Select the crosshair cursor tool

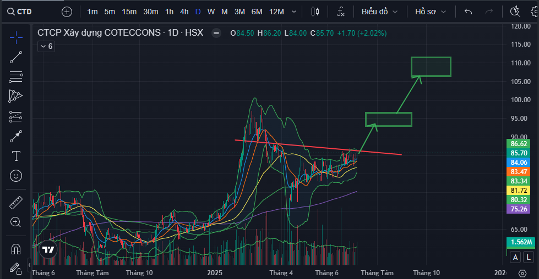pyautogui.click(x=16, y=37)
